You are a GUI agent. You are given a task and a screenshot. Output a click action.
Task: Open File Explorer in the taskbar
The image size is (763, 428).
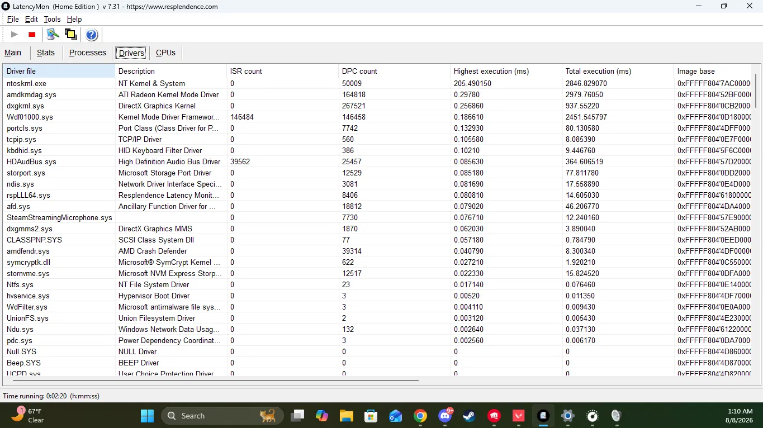[x=347, y=416]
